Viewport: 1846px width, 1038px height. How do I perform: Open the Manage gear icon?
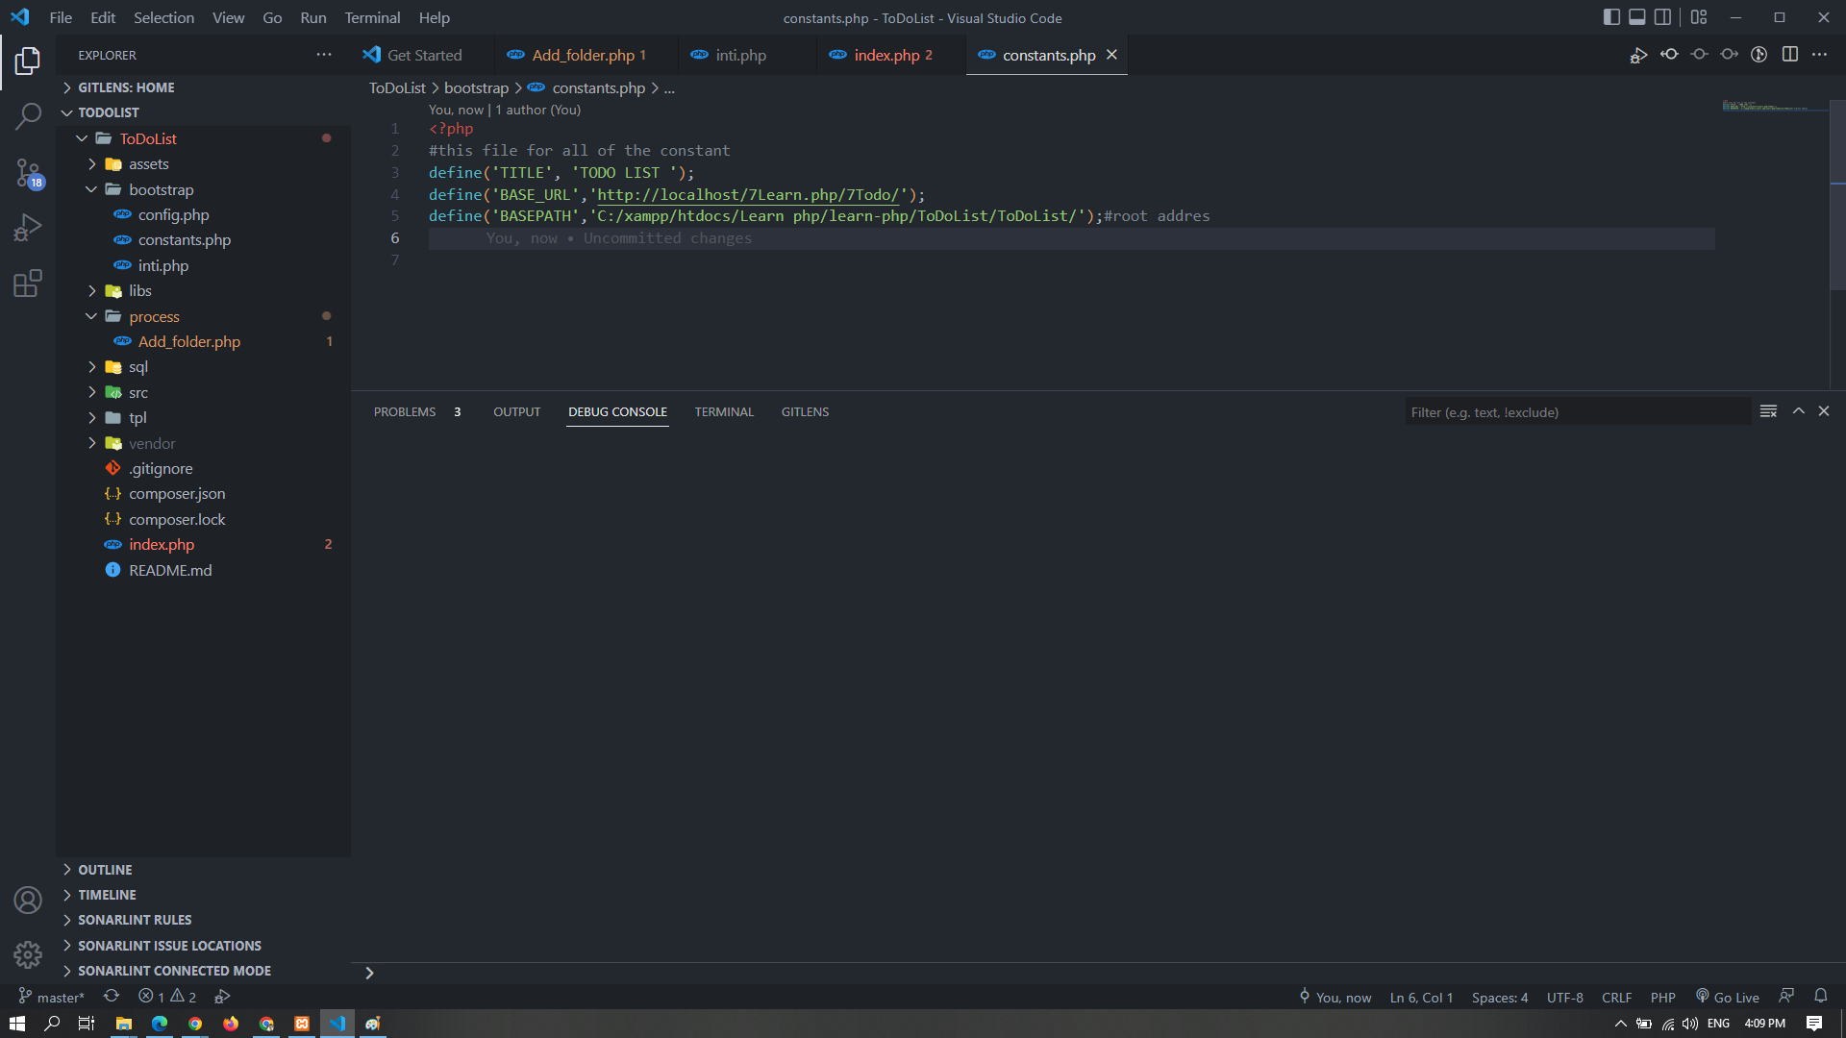(28, 954)
